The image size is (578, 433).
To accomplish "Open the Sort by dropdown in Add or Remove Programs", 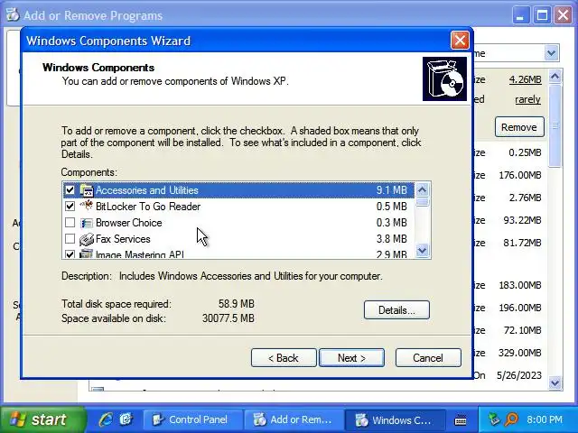I will (552, 53).
